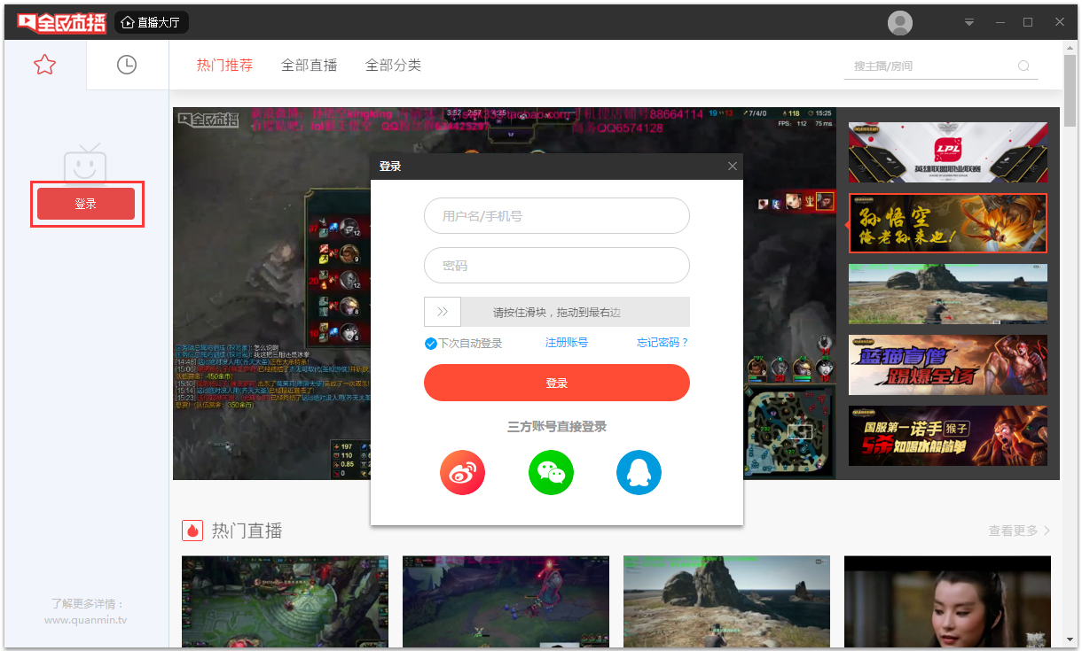Image resolution: width=1082 pixels, height=651 pixels.
Task: Click the 注册账号 link
Action: coord(566,343)
